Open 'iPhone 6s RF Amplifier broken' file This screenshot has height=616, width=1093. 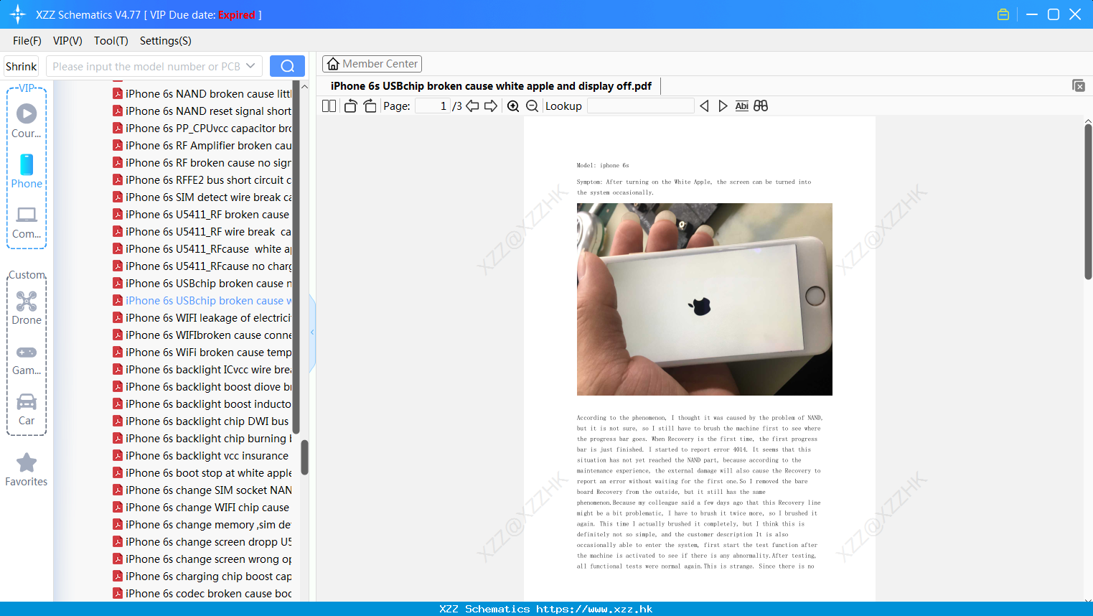point(202,146)
